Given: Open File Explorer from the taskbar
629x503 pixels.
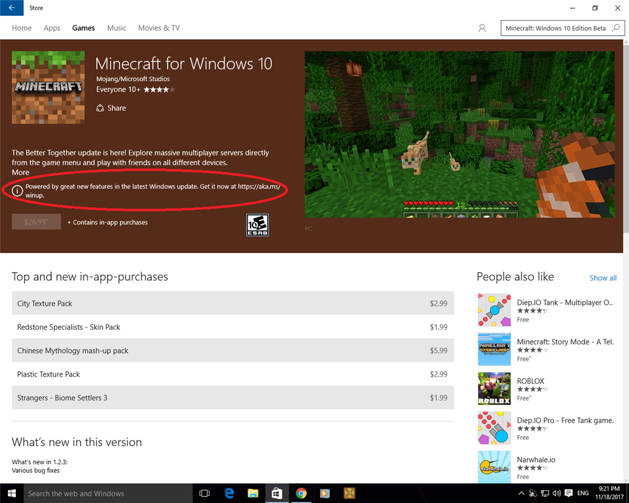Looking at the screenshot, I should 252,493.
